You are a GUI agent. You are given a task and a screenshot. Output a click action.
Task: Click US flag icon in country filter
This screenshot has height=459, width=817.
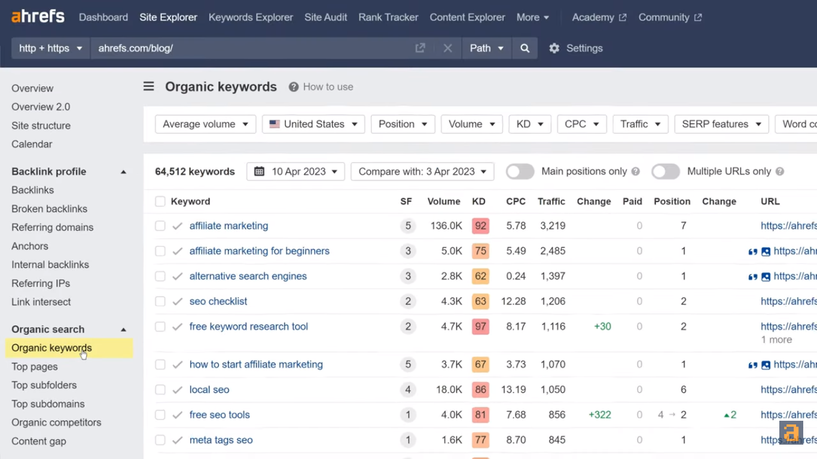click(275, 124)
